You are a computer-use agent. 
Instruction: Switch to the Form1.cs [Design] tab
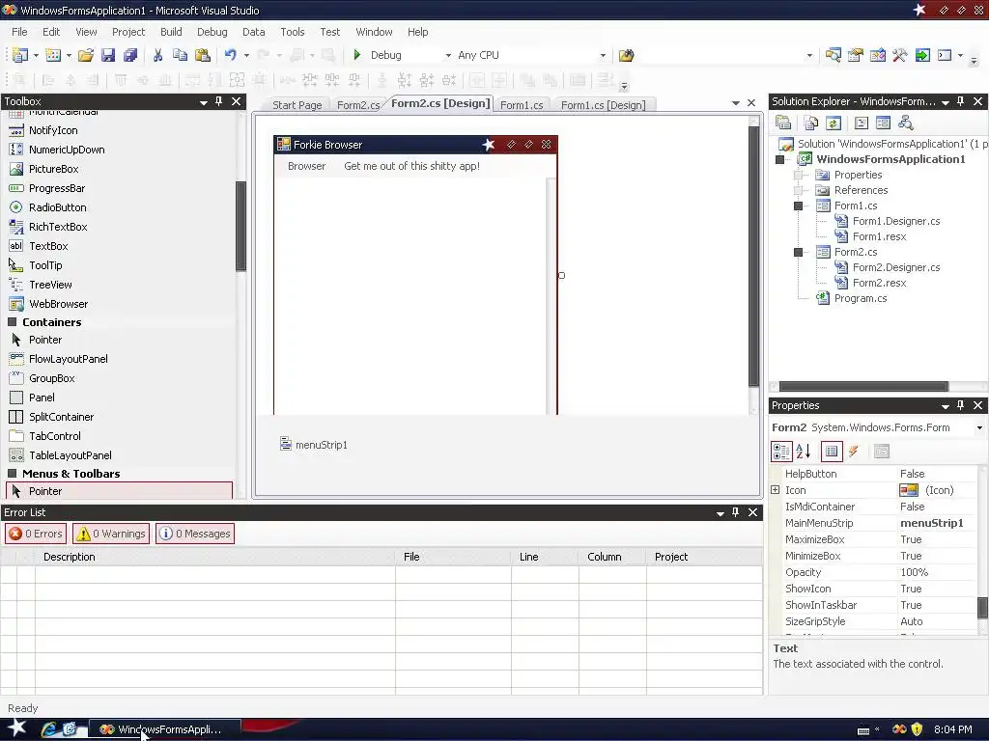pos(603,105)
